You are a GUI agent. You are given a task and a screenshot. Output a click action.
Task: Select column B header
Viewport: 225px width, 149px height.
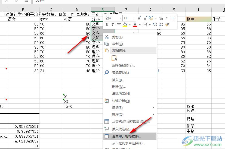click(x=23, y=10)
